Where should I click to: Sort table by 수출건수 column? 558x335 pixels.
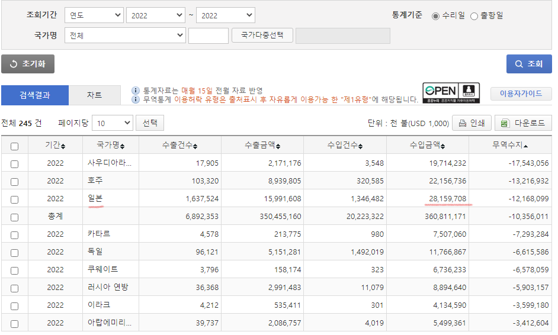195,146
